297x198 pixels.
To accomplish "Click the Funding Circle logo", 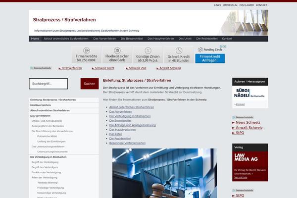I will (x=210, y=49).
